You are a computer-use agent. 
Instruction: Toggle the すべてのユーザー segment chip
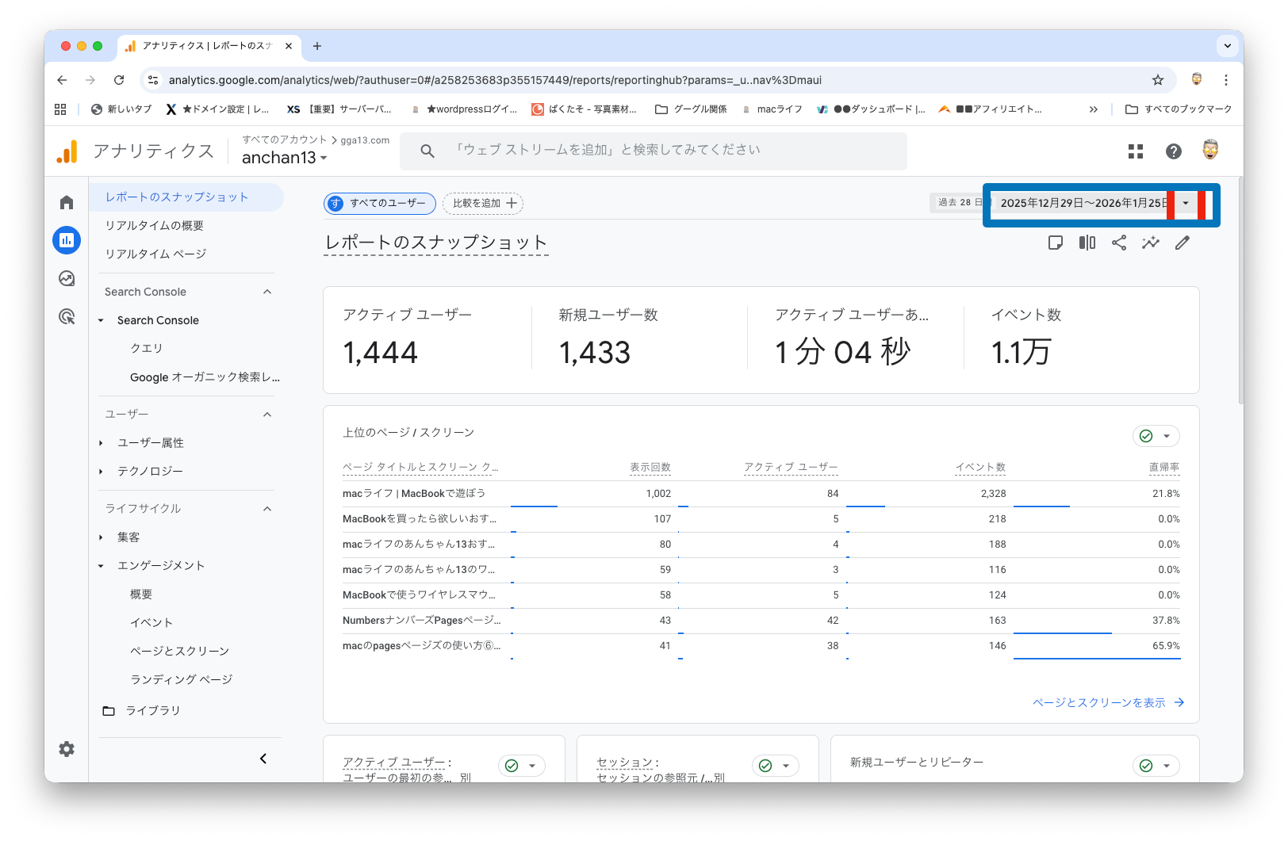(x=380, y=204)
